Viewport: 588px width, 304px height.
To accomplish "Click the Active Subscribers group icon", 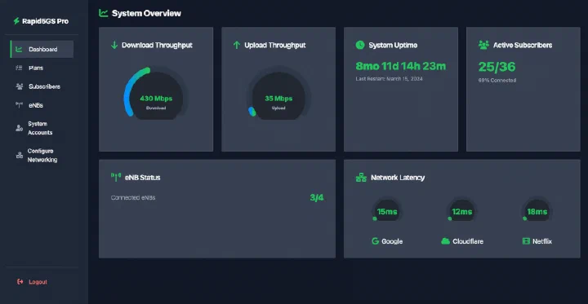I will (x=483, y=46).
